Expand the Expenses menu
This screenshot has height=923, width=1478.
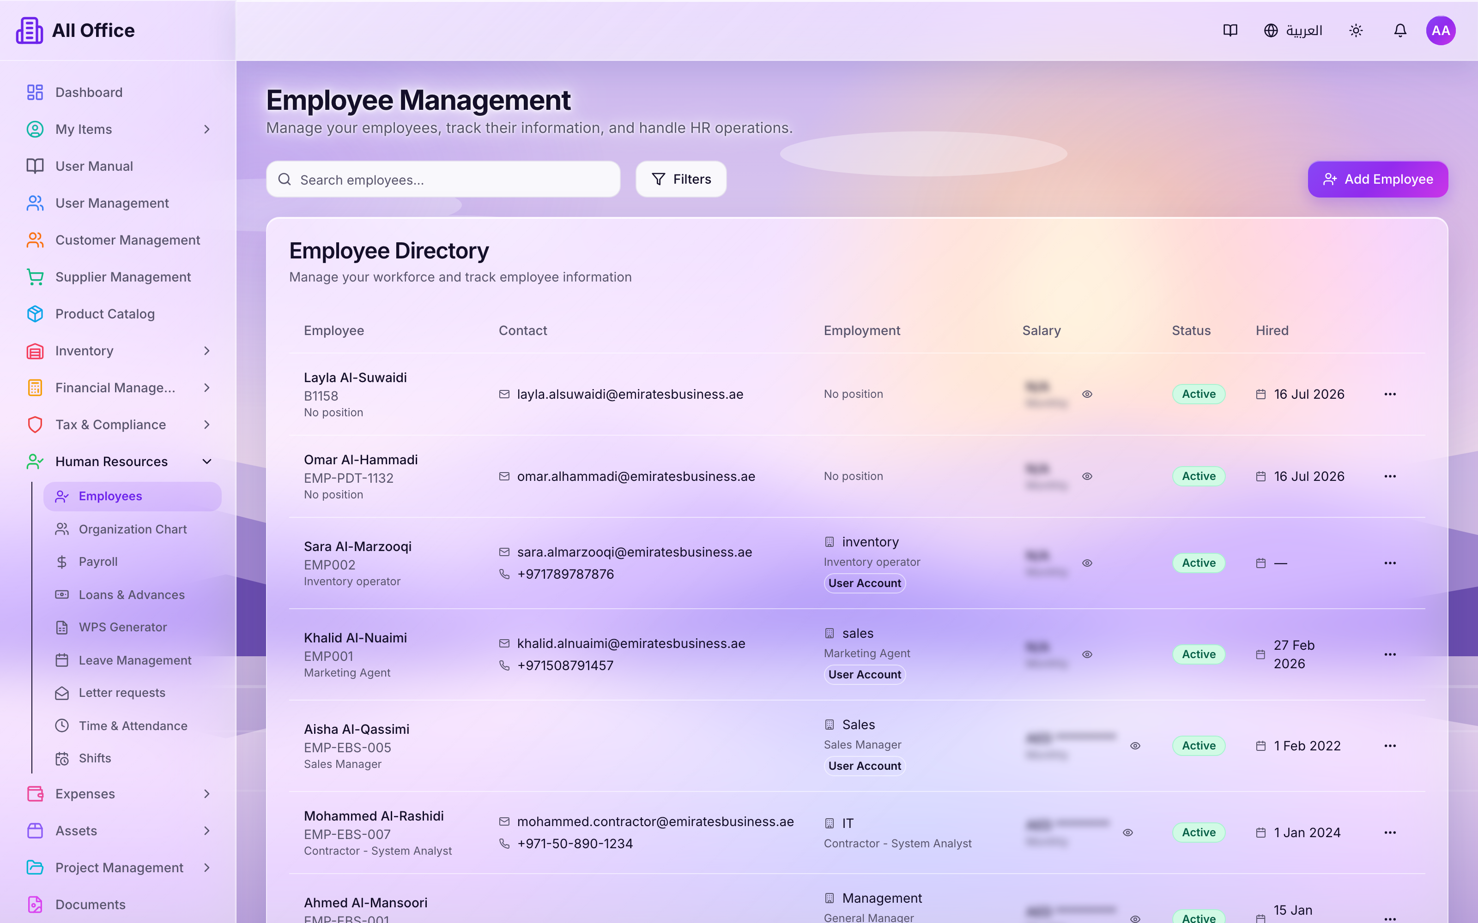(x=118, y=794)
